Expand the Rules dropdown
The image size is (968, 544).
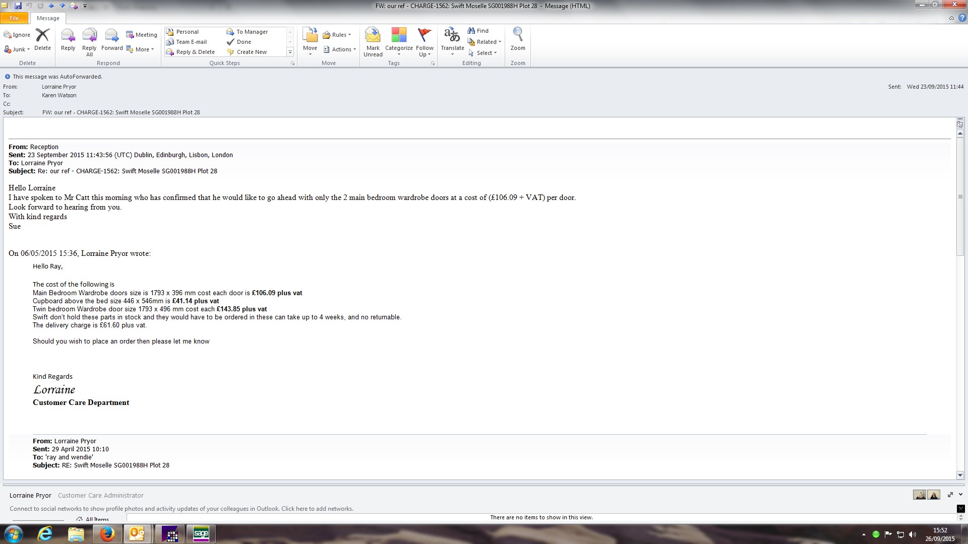[x=338, y=35]
